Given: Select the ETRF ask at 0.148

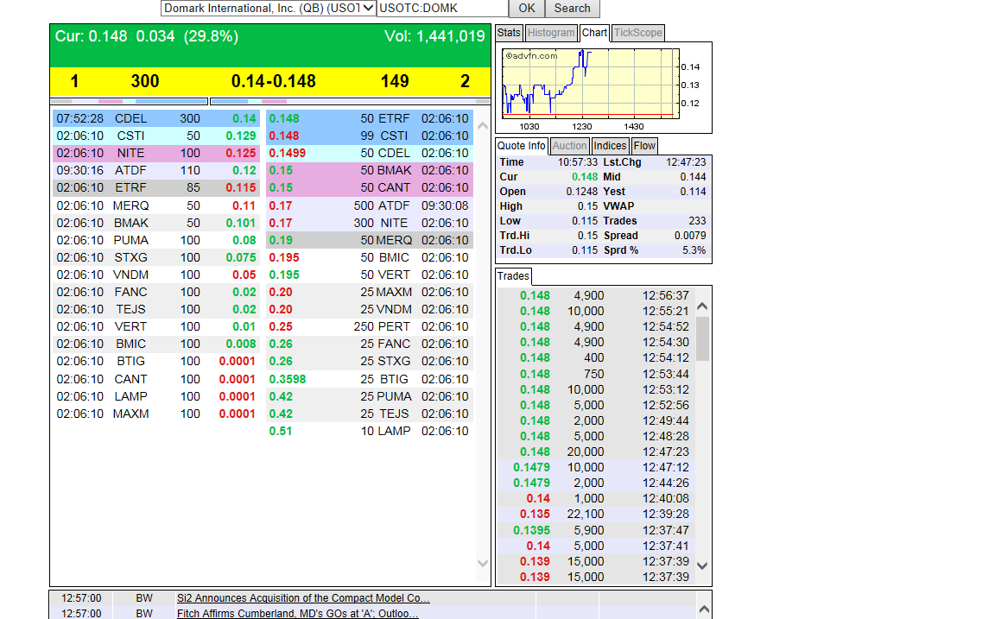Looking at the screenshot, I should coord(370,118).
